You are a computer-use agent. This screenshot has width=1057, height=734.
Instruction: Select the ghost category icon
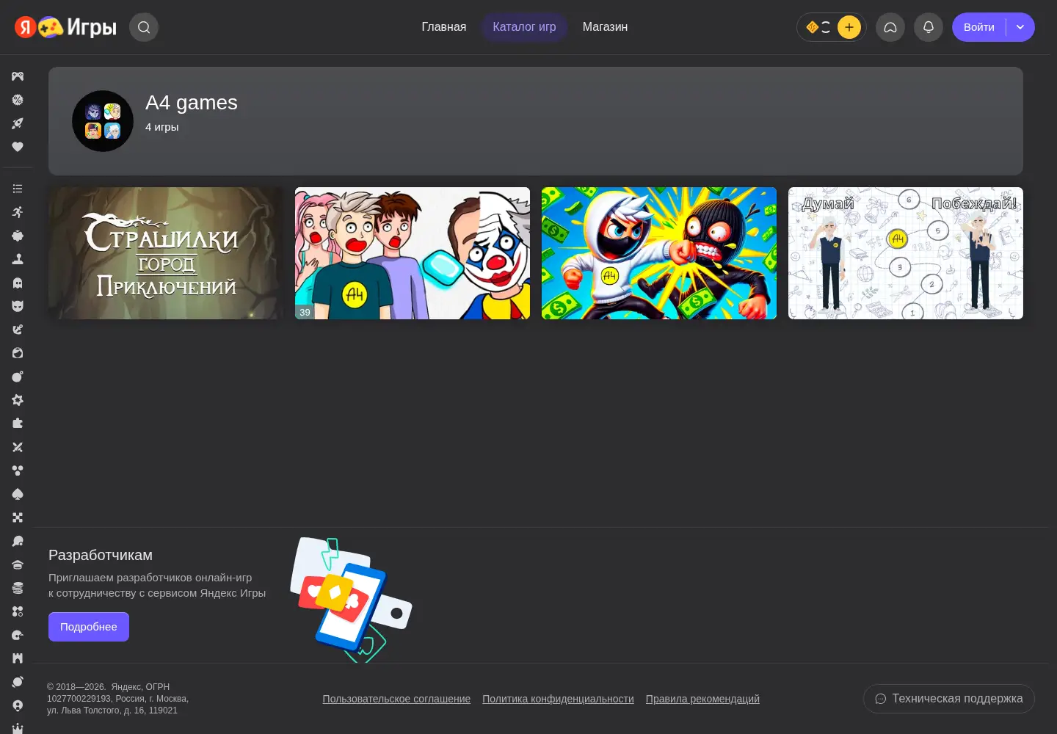tap(18, 283)
